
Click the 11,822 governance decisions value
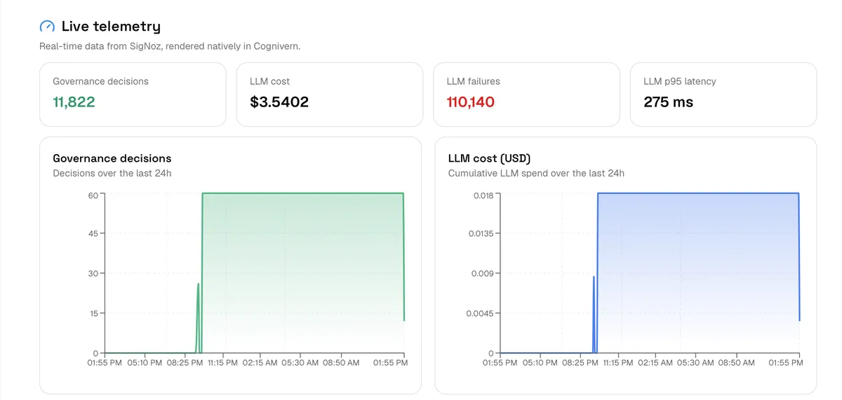pyautogui.click(x=74, y=102)
